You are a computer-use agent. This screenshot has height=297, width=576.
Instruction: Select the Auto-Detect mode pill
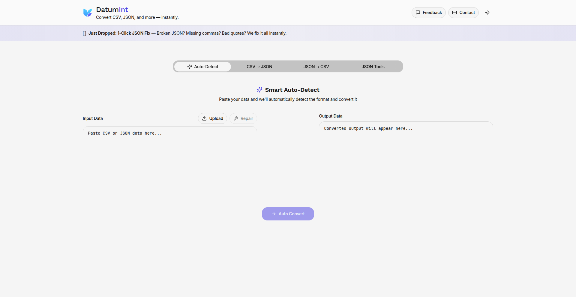pyautogui.click(x=202, y=66)
